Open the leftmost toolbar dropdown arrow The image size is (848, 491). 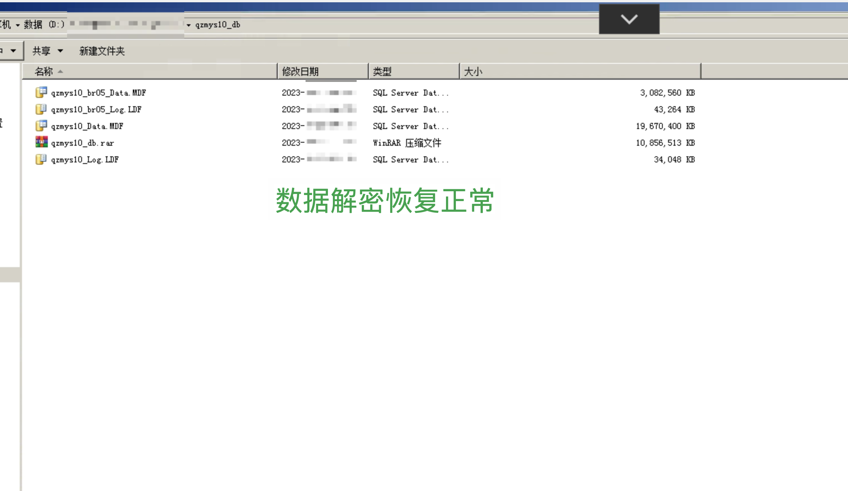[x=13, y=50]
